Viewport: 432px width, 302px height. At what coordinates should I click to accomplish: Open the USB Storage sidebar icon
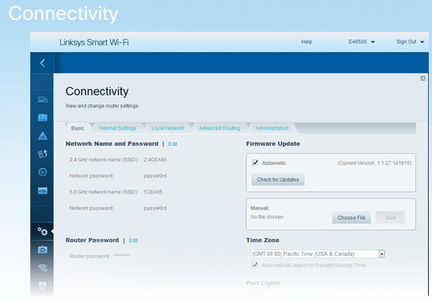coord(42,190)
